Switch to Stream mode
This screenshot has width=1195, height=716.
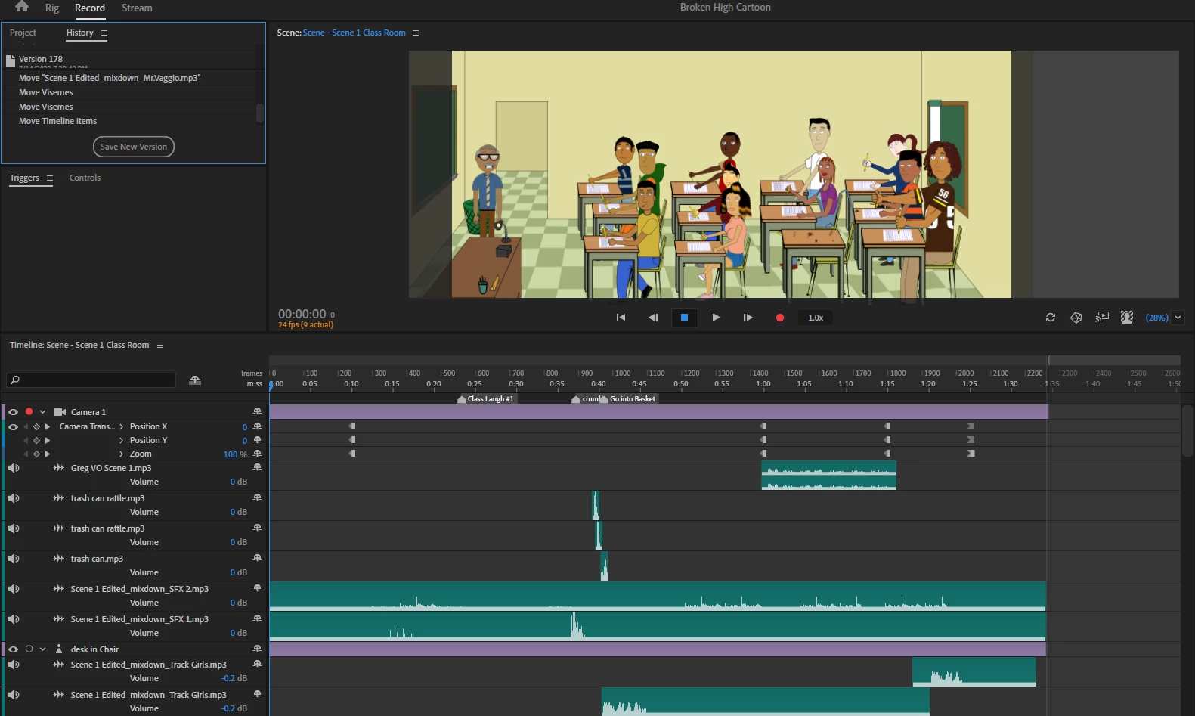(x=137, y=8)
